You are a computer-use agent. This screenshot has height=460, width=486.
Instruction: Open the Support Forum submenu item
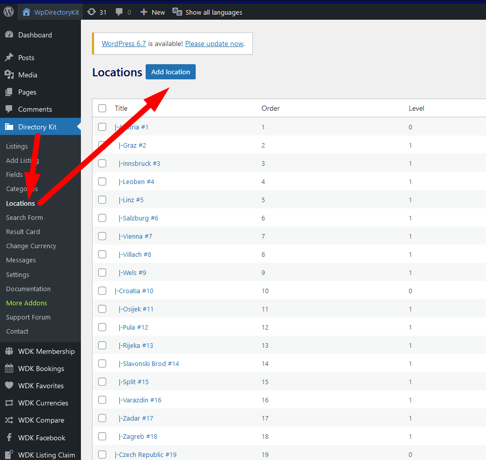[x=28, y=317]
